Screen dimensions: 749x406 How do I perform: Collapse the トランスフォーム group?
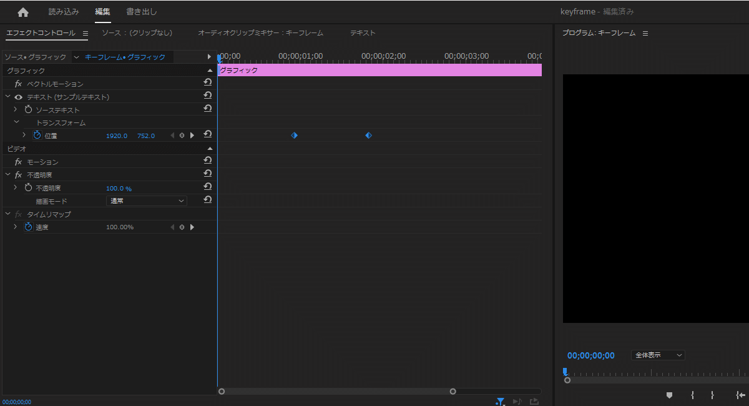pos(17,122)
